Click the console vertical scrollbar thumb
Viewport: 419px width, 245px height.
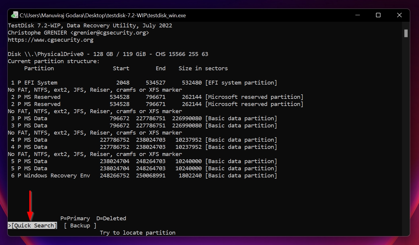tap(406, 33)
